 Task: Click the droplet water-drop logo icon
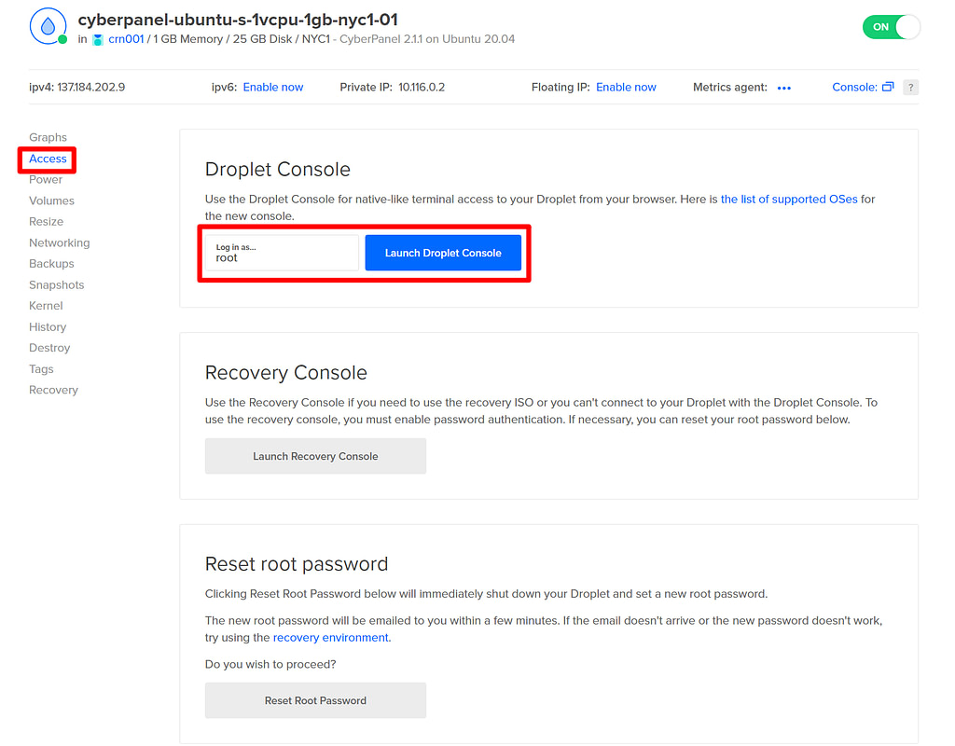tap(48, 25)
